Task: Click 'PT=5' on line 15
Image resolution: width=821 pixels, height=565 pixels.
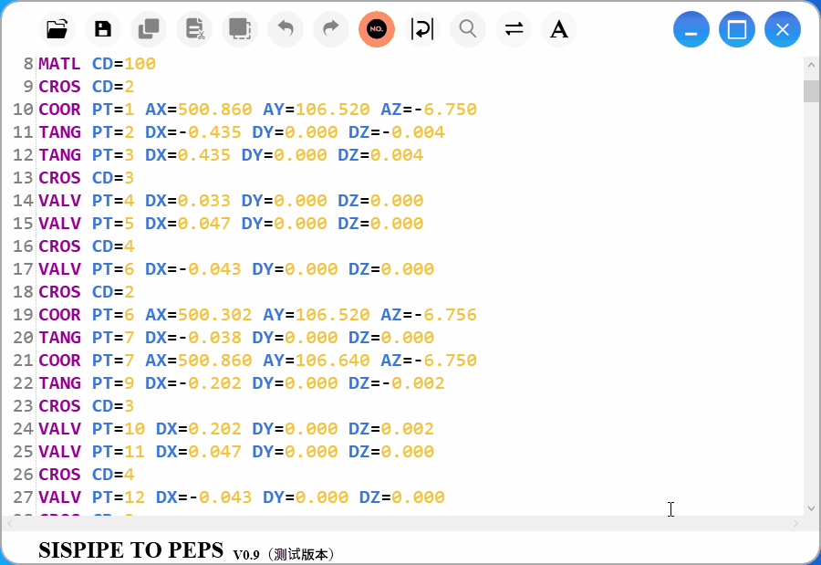Action: (113, 224)
